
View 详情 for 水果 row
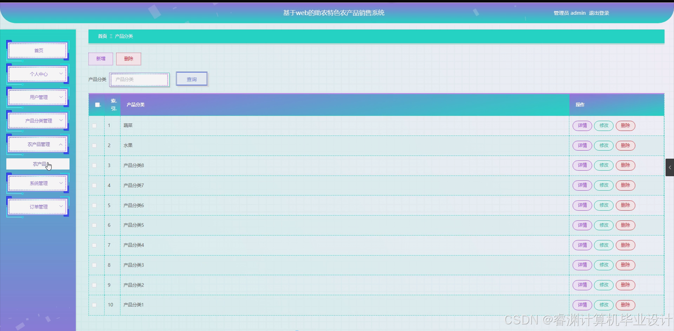click(582, 146)
